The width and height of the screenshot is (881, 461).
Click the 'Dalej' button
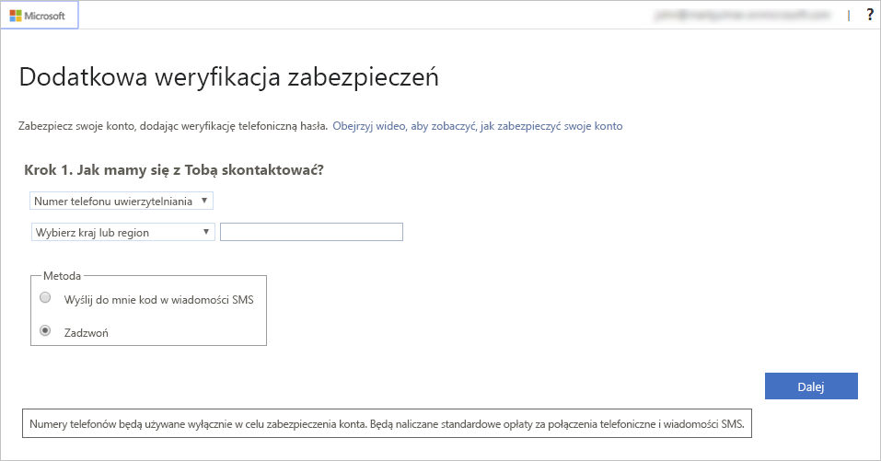point(811,386)
